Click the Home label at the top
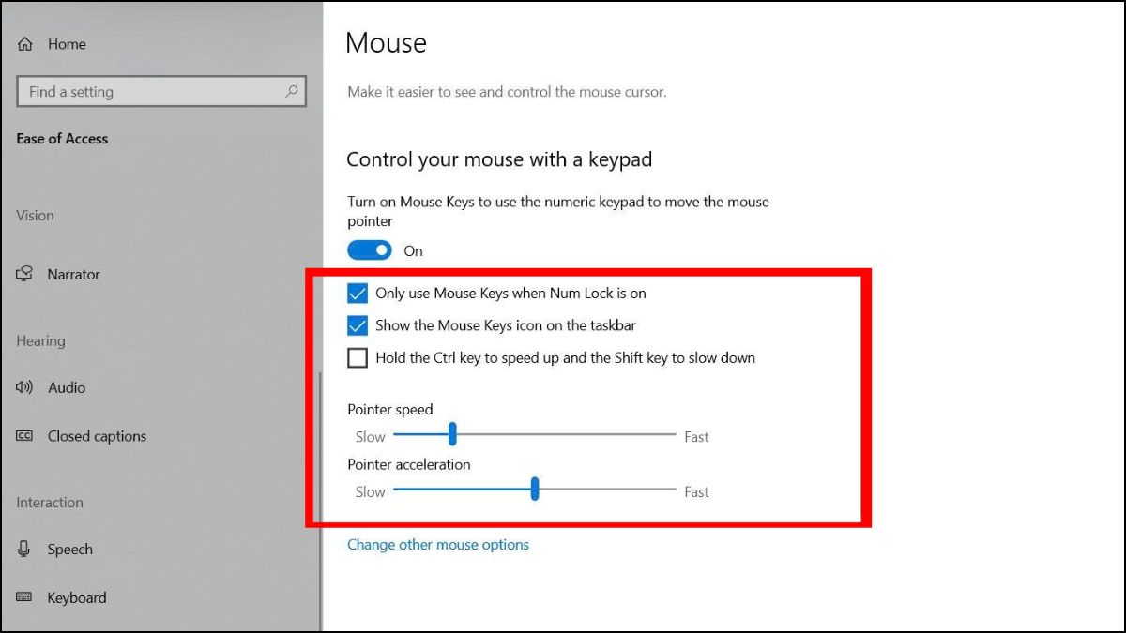Image resolution: width=1126 pixels, height=633 pixels. click(66, 44)
